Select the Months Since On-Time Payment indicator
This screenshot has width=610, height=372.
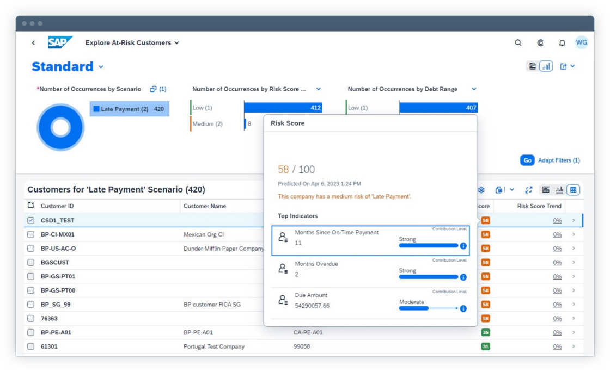(370, 240)
